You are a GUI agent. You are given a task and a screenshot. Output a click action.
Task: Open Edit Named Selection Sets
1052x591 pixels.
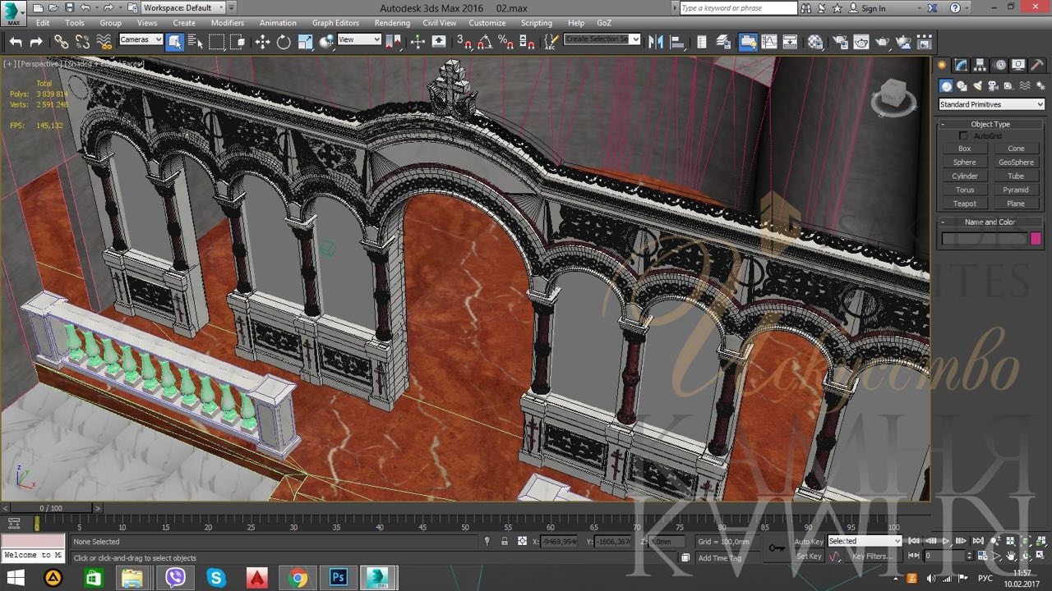(x=551, y=42)
